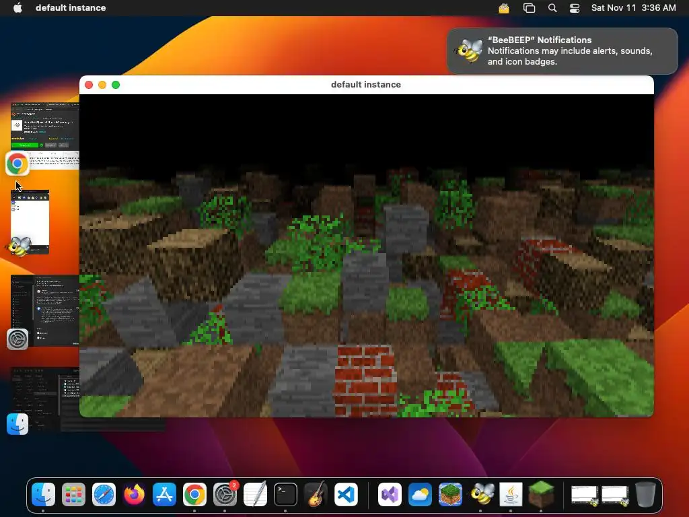Click the Chrome icon in Stage Manager strip

click(17, 164)
